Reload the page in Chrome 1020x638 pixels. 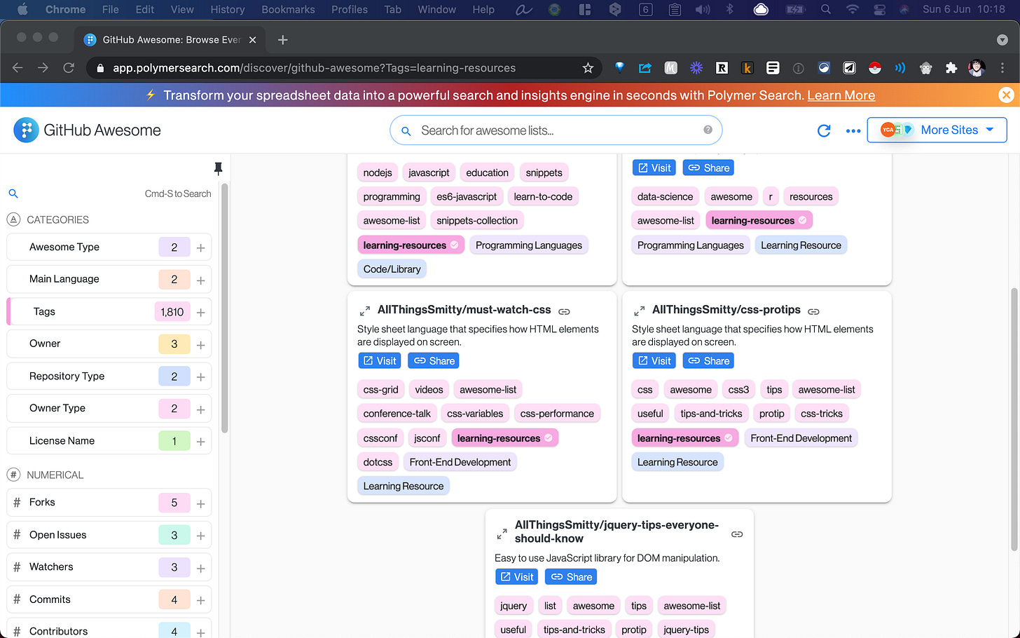(69, 68)
